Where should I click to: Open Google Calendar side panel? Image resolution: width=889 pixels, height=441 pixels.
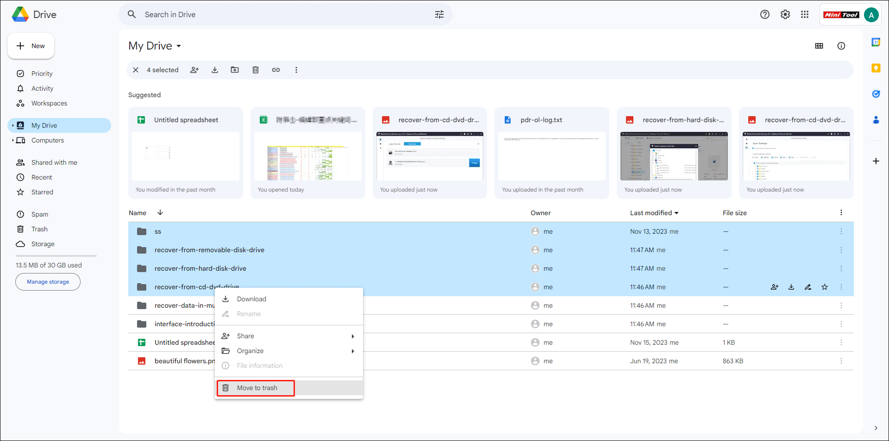click(876, 42)
